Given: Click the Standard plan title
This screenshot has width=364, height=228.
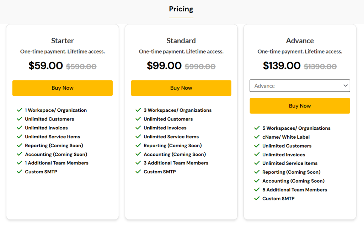Looking at the screenshot, I should pos(181,41).
